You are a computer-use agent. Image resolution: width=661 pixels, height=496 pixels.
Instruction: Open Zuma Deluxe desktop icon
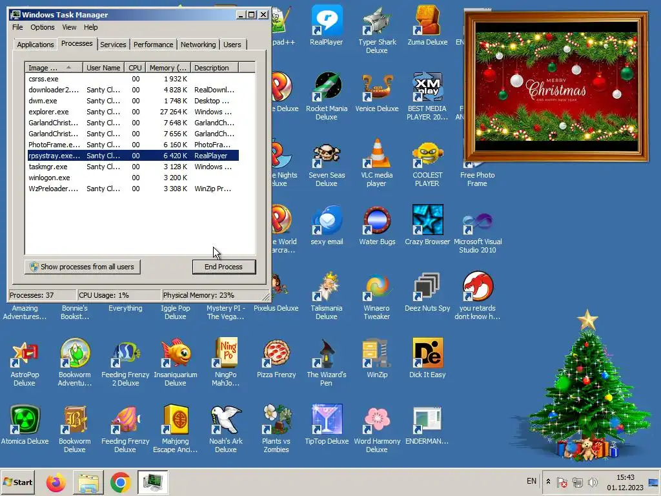pyautogui.click(x=427, y=25)
